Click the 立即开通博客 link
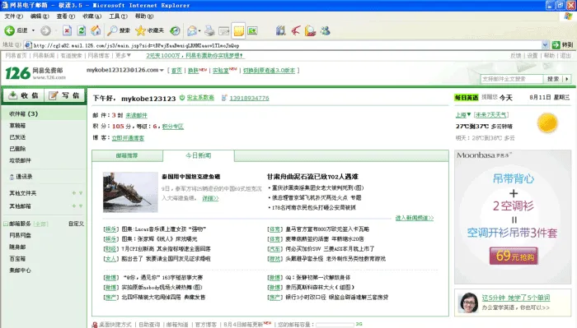Screen dimensions: 577x328 128,138
